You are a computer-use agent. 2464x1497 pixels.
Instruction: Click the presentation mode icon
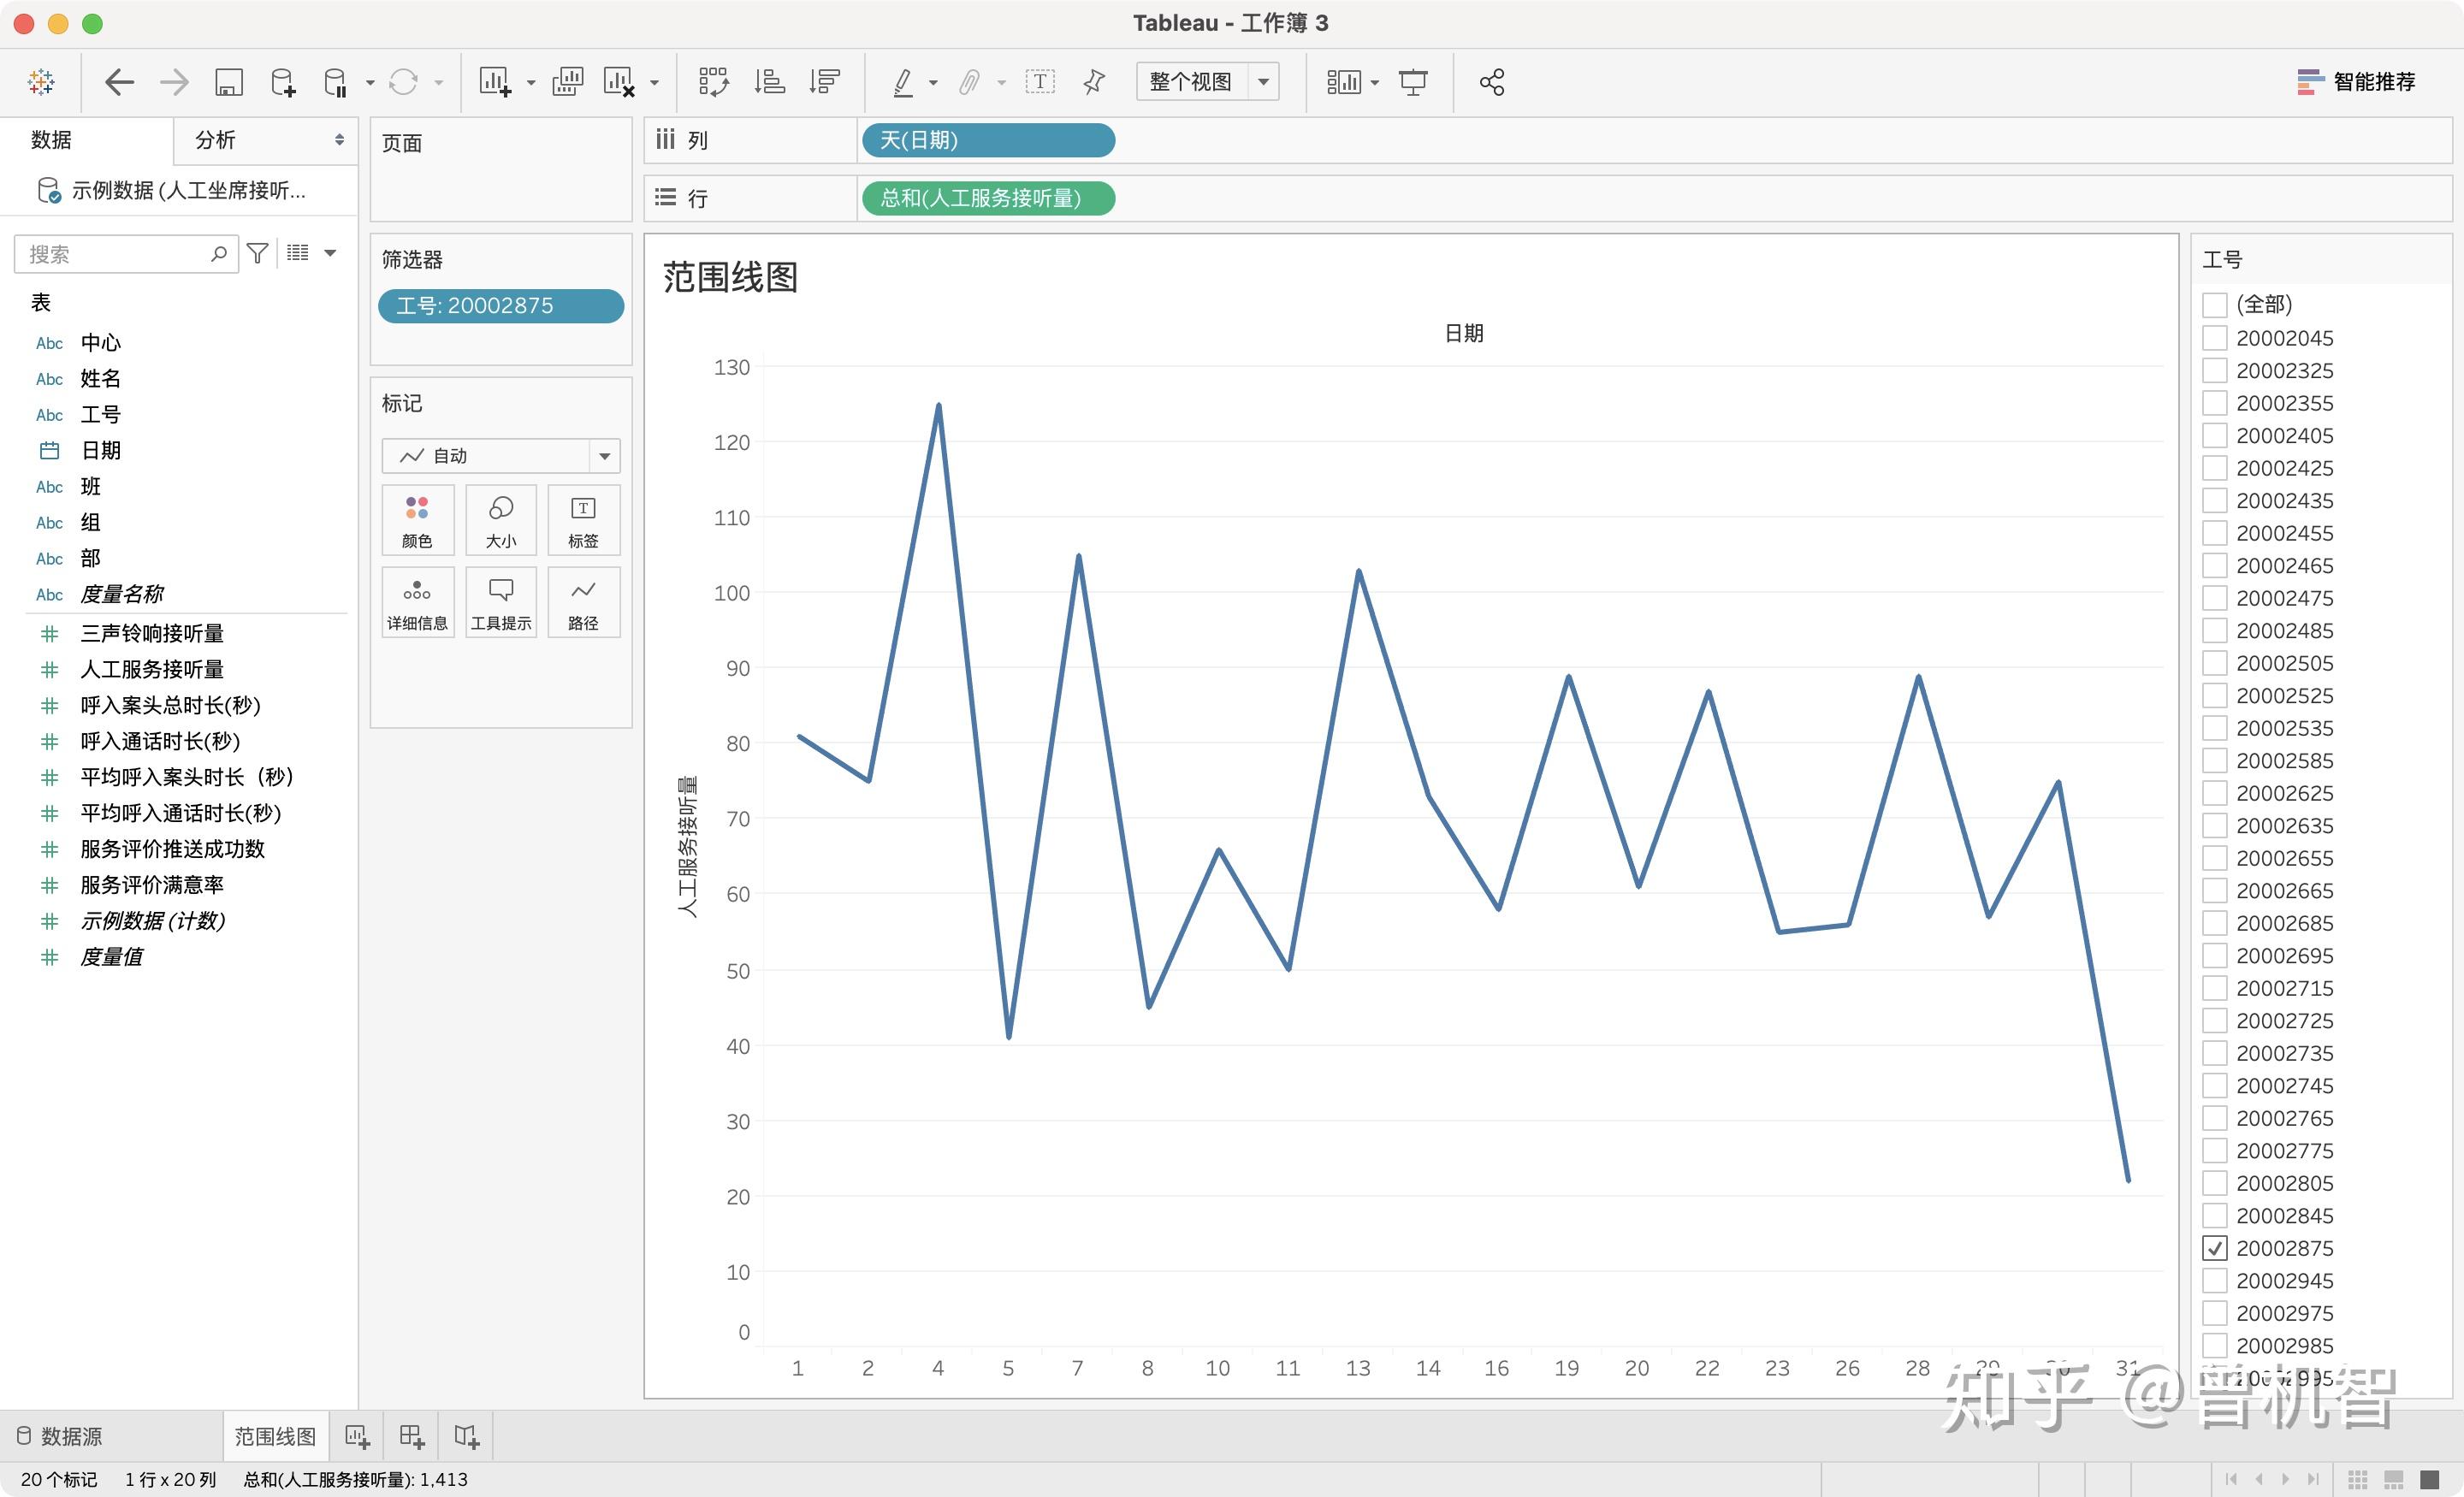pyautogui.click(x=1413, y=82)
